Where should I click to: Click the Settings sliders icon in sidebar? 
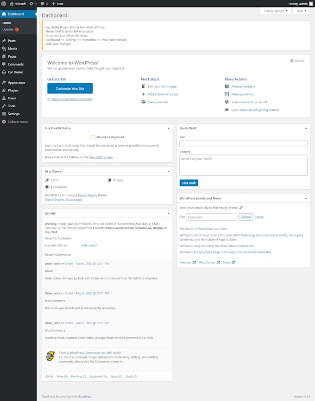click(x=4, y=114)
